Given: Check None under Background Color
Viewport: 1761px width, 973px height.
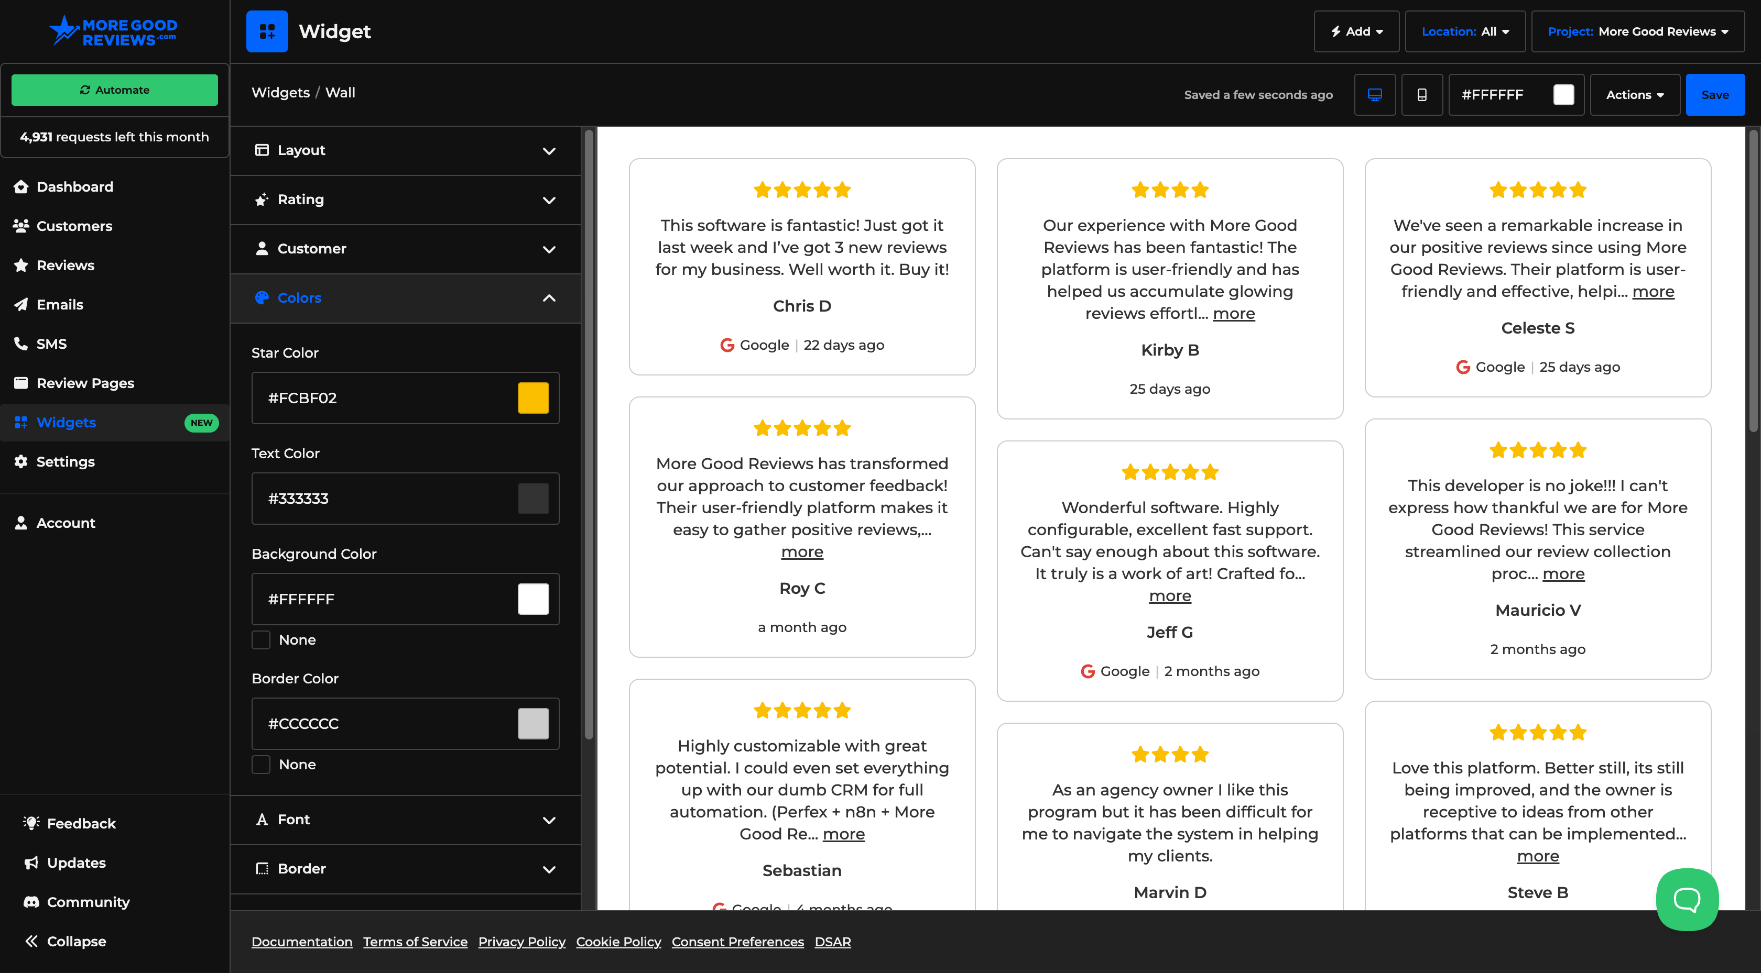Looking at the screenshot, I should pos(261,639).
